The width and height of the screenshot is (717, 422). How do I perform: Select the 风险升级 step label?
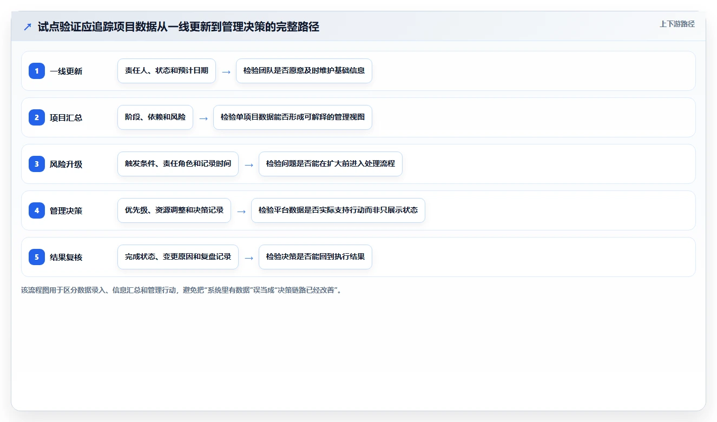66,164
